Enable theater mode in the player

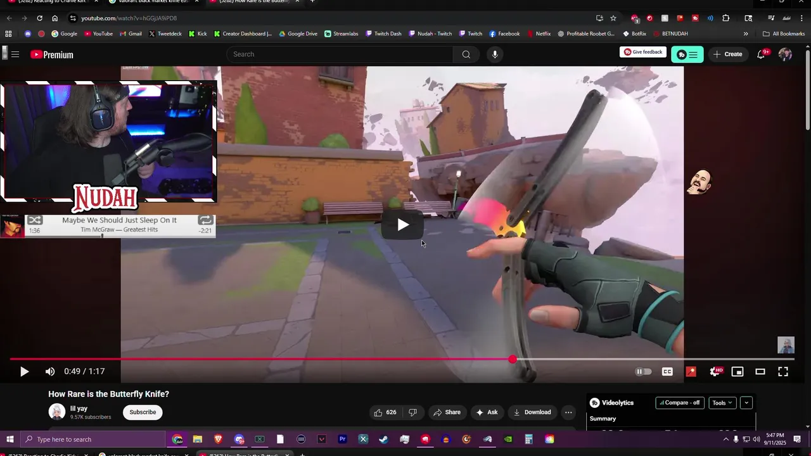tap(760, 372)
